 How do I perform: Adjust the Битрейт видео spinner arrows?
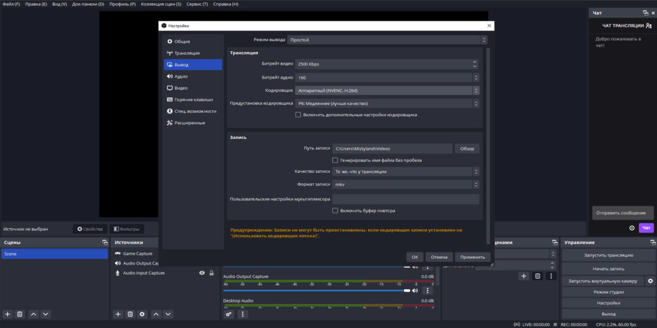475,65
